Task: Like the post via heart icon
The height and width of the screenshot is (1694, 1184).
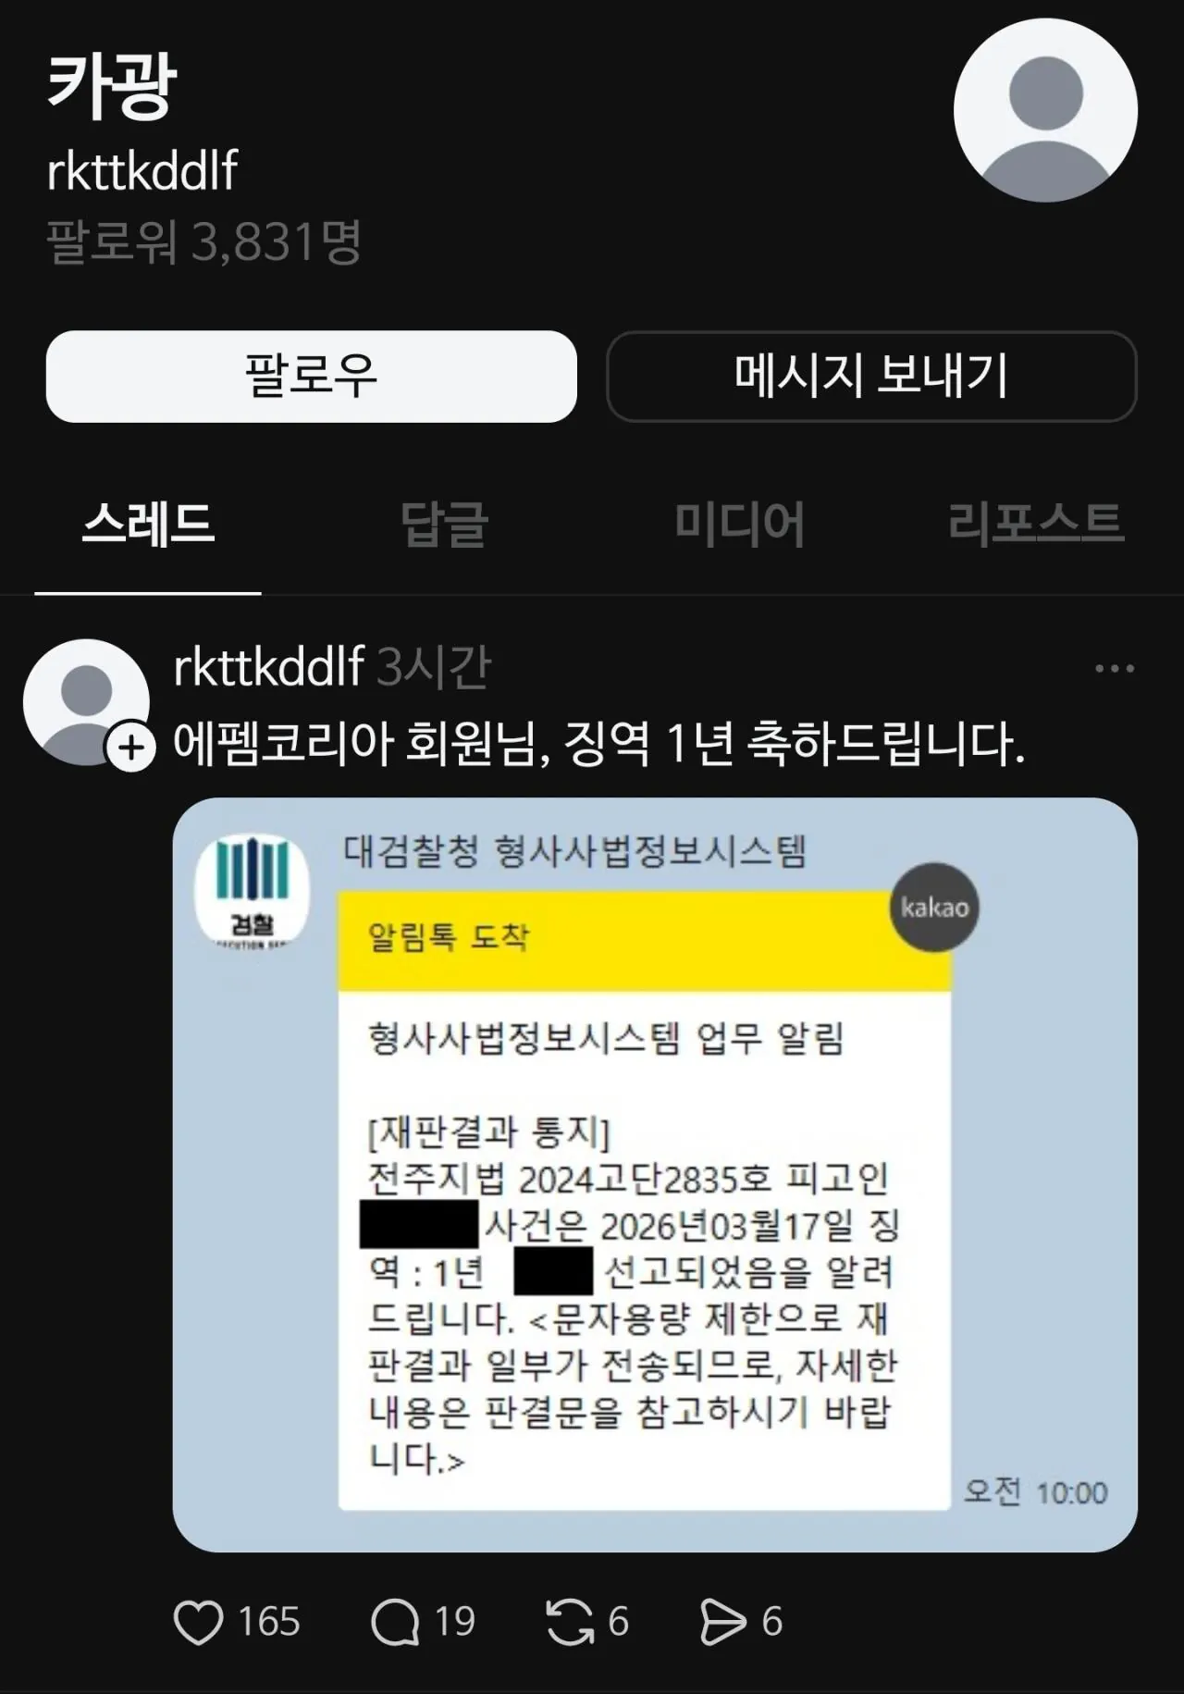Action: tap(198, 1623)
